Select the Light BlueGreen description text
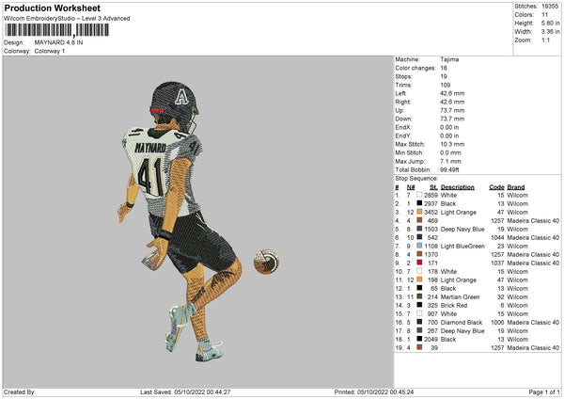This screenshot has height=399, width=564. (x=462, y=246)
